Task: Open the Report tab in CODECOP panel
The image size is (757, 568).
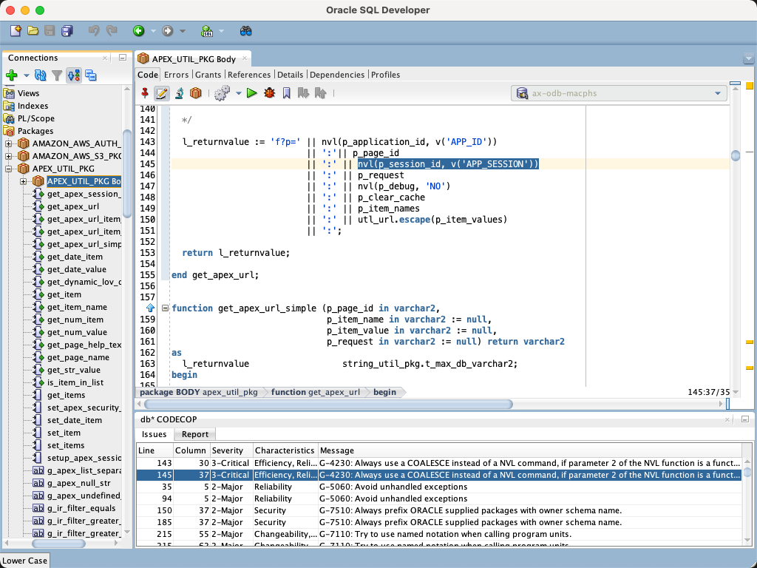Action: (195, 434)
